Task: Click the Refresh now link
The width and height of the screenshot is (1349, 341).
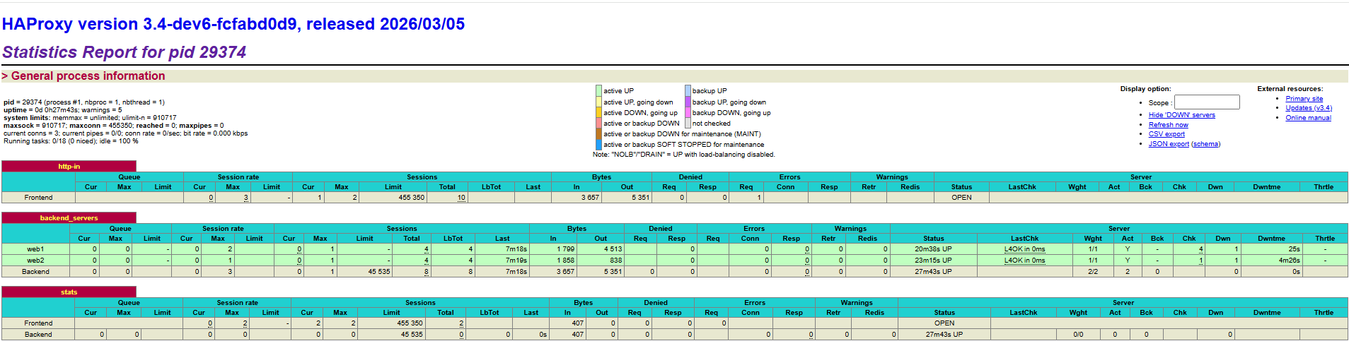Action: 1168,124
